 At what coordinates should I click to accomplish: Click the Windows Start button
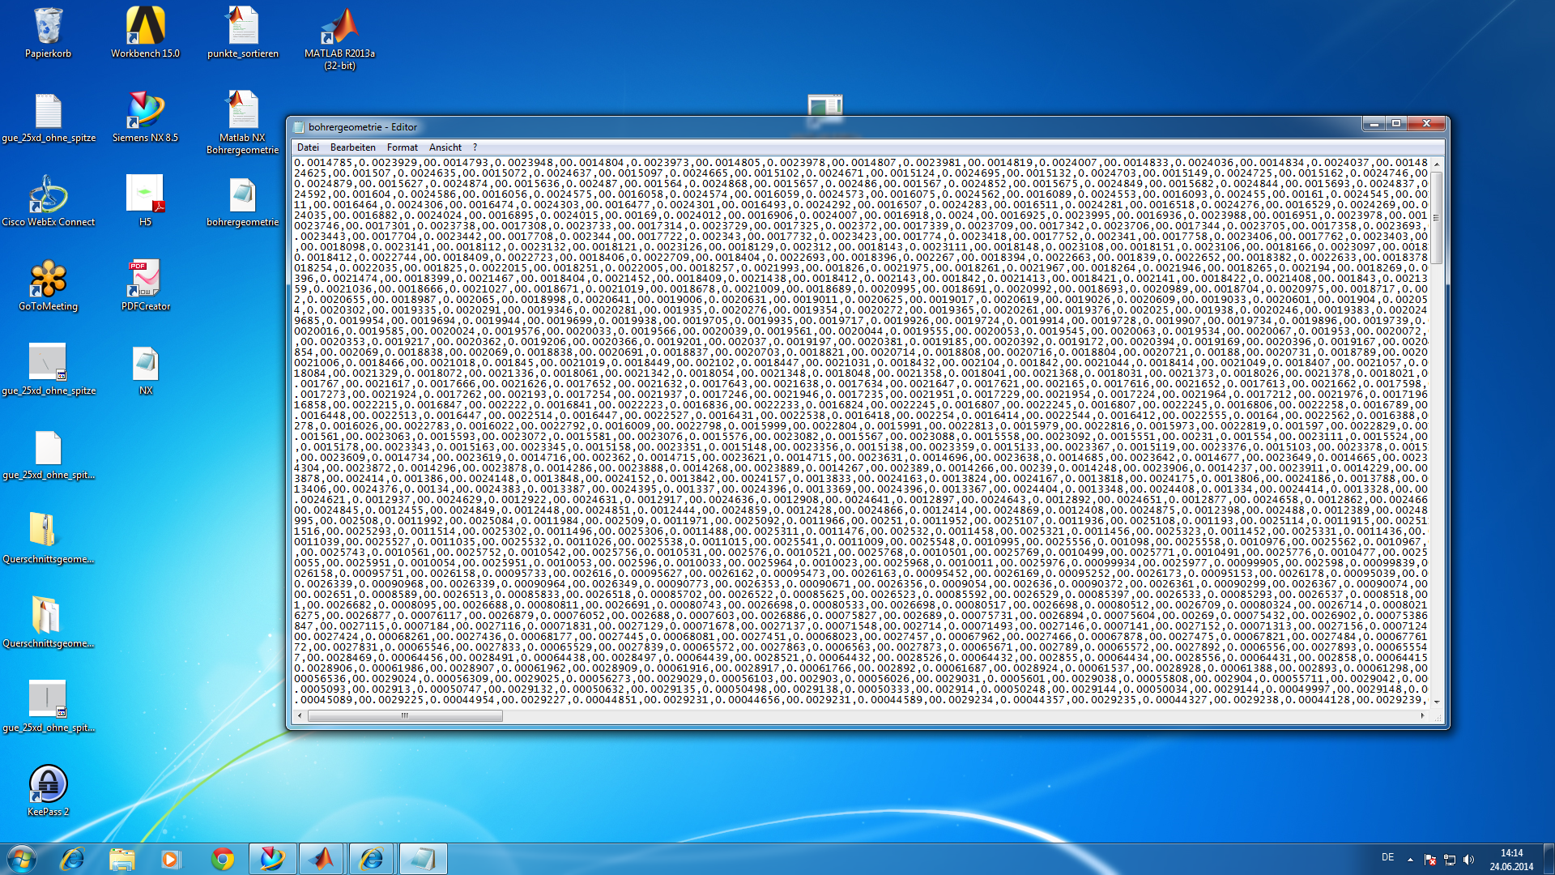[21, 859]
